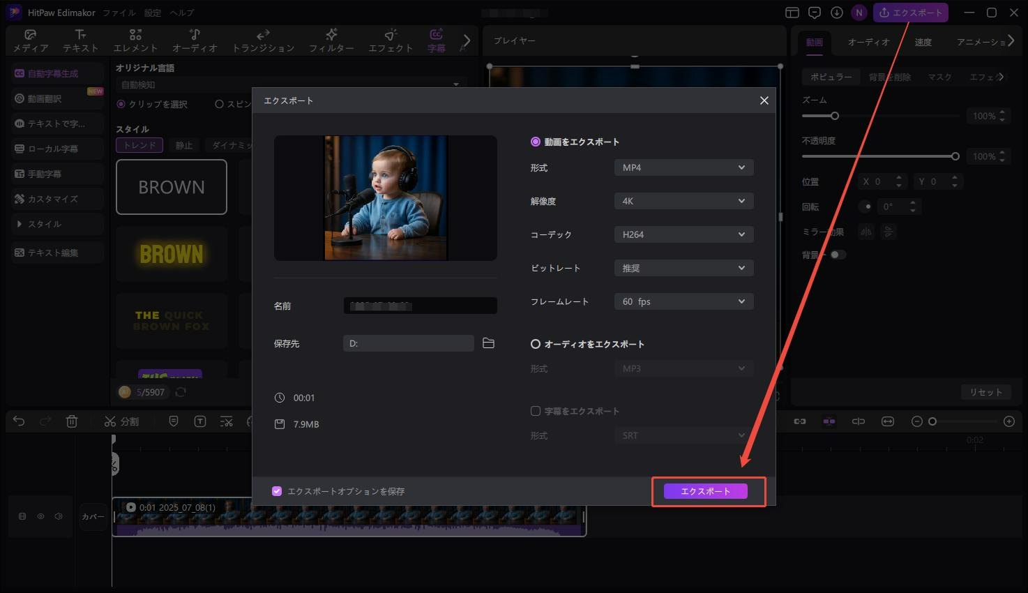Click the timeline zoom-out minus icon
The width and height of the screenshot is (1028, 593).
(917, 421)
